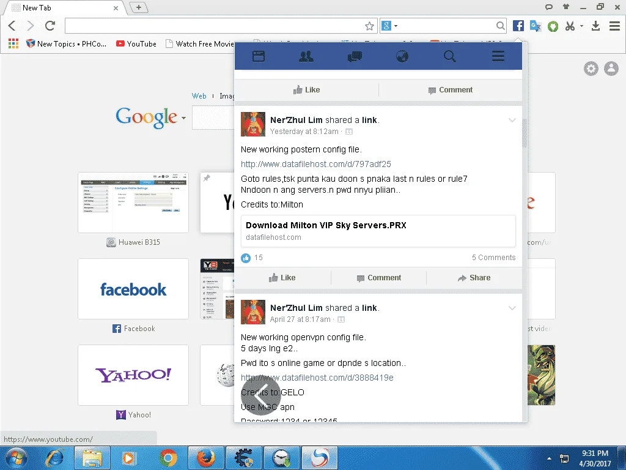Open new tab page settings gear icon

[x=591, y=69]
